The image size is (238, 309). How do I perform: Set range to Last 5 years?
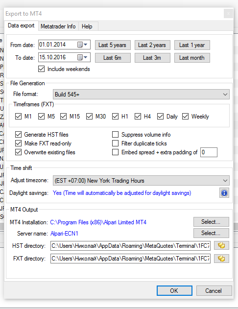(x=113, y=45)
